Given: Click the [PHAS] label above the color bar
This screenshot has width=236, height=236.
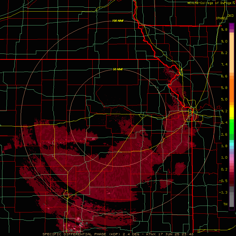Looking at the screenshot, I should tap(222, 18).
